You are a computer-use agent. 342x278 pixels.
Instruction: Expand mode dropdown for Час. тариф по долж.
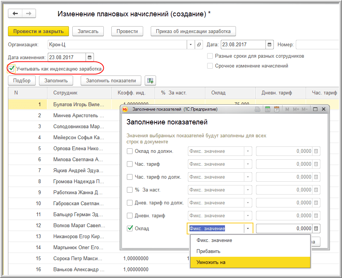pos(248,177)
